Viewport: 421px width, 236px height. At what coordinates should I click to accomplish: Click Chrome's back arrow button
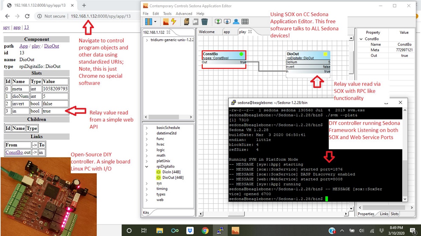point(8,16)
